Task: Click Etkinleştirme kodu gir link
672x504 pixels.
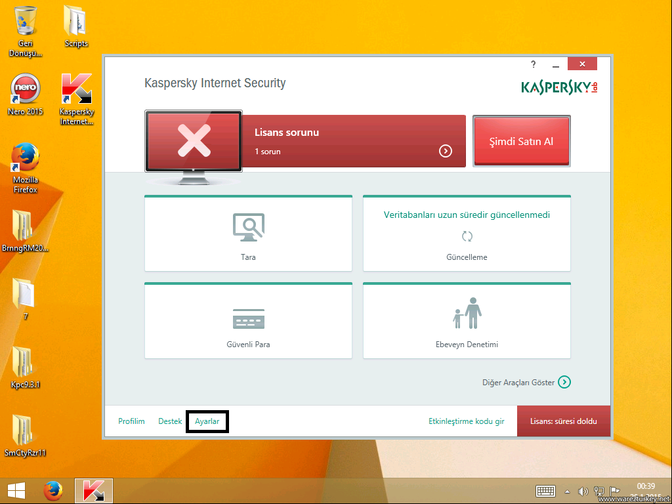Action: pos(466,421)
